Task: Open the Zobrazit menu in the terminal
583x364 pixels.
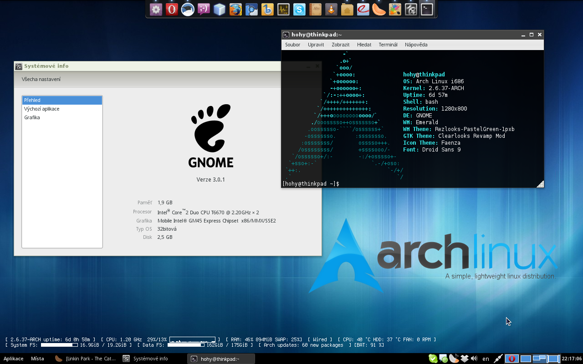Action: click(341, 45)
